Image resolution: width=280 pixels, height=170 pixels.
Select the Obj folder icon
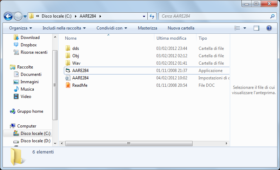[68, 56]
